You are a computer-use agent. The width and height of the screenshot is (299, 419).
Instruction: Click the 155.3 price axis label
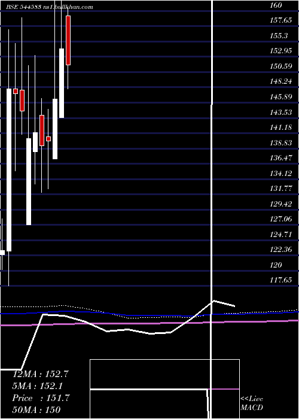pyautogui.click(x=279, y=35)
